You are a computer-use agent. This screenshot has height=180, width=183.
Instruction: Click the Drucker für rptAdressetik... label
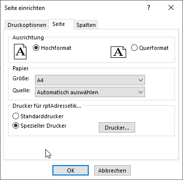tap(47, 106)
